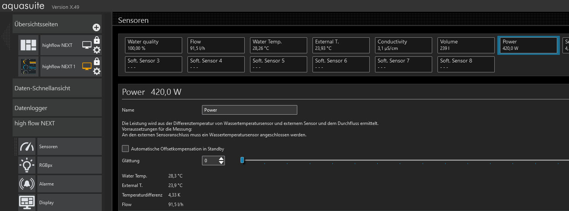Increase Glättung value with up arrow

(221, 158)
